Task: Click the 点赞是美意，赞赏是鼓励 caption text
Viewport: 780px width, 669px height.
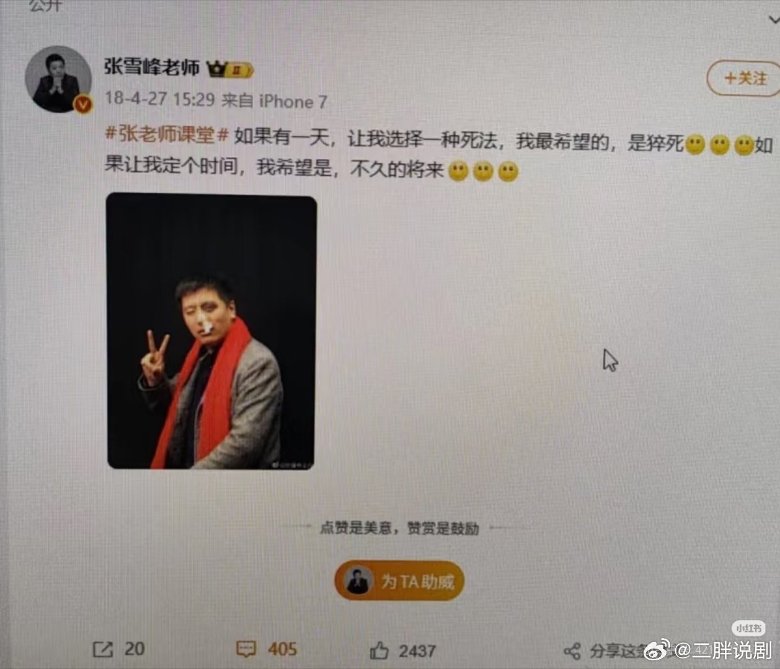Action: pyautogui.click(x=399, y=528)
